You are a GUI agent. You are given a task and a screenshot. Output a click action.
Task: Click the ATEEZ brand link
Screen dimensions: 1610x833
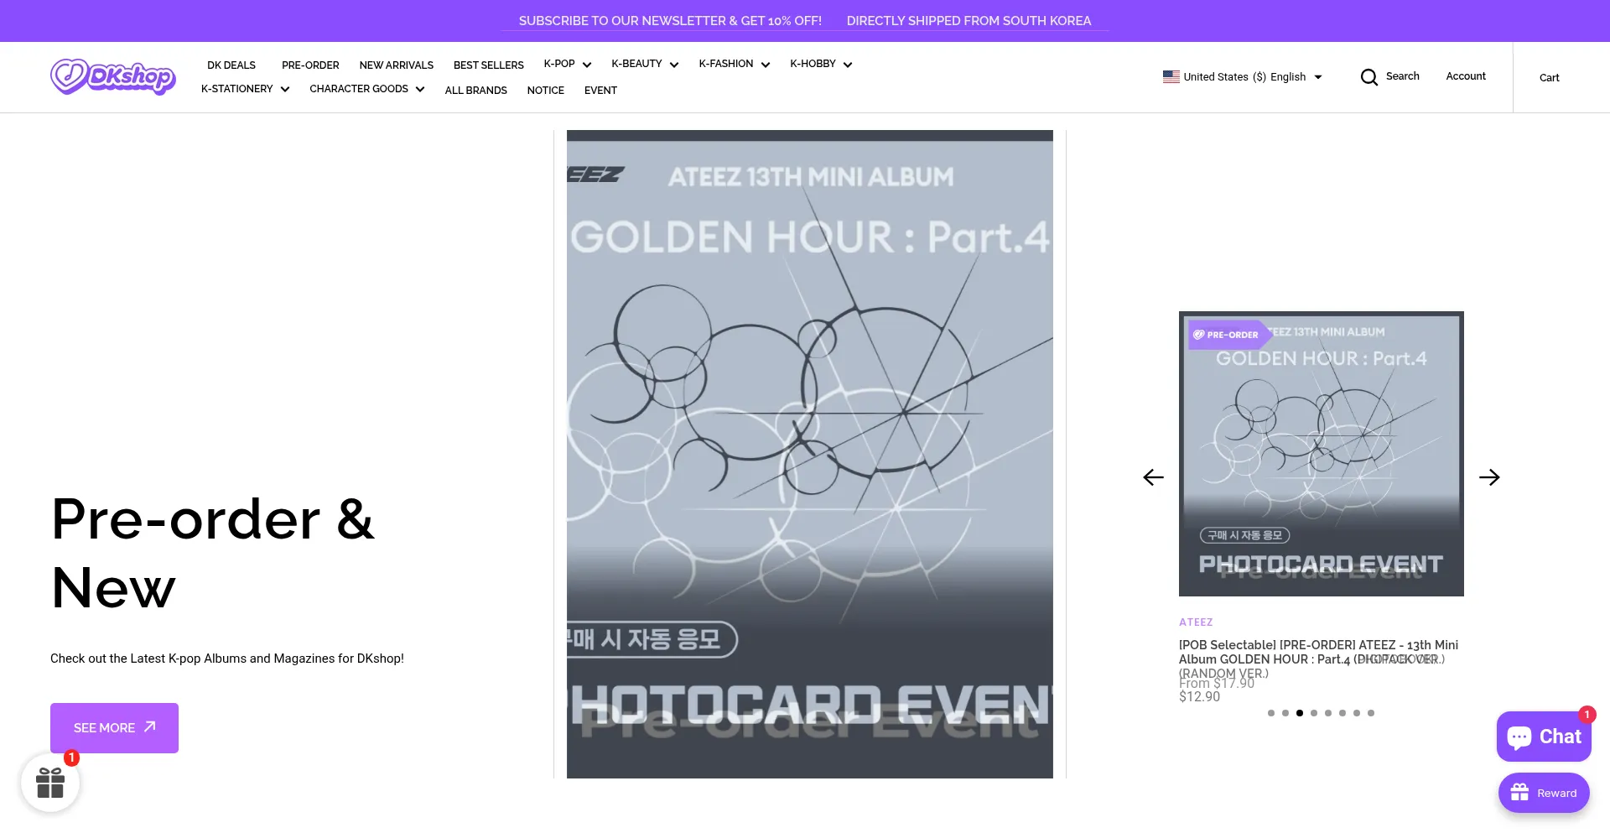point(1196,622)
